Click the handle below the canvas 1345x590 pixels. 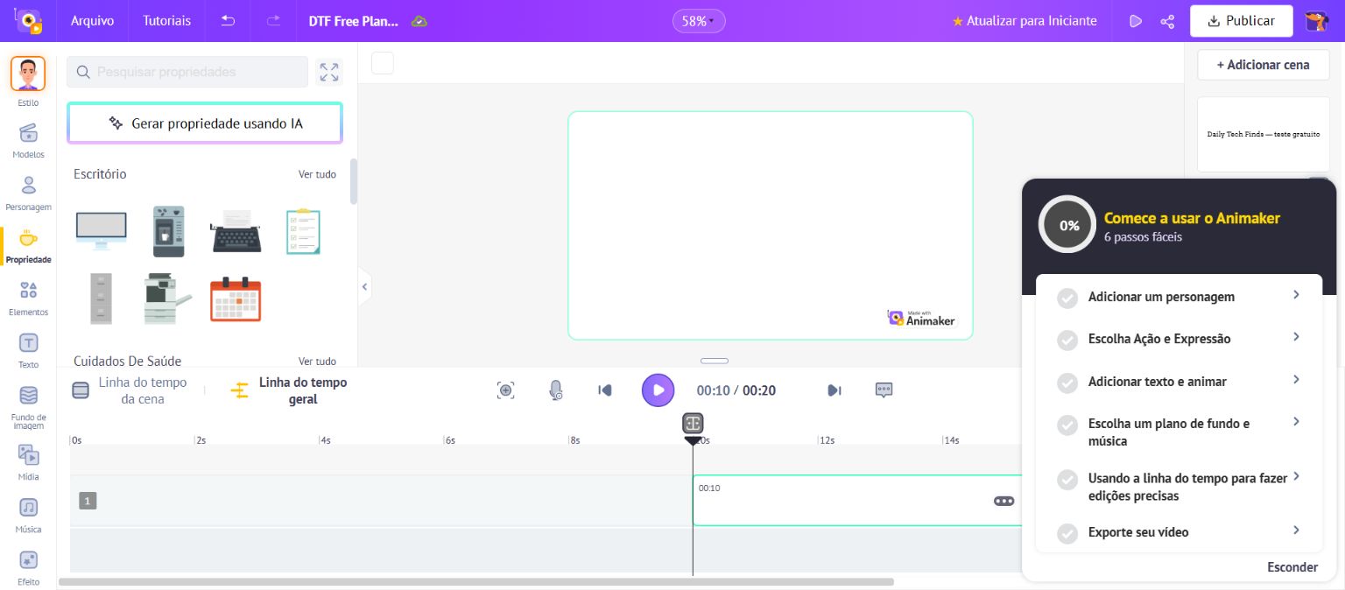point(715,361)
